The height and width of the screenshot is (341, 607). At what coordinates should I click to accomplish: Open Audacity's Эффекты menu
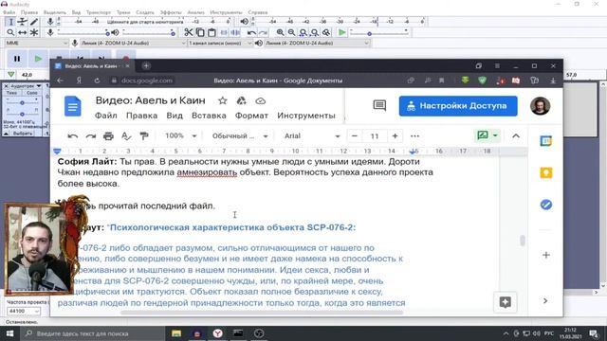(x=171, y=12)
